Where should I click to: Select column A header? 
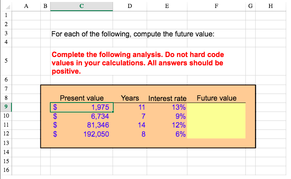coord(26,6)
